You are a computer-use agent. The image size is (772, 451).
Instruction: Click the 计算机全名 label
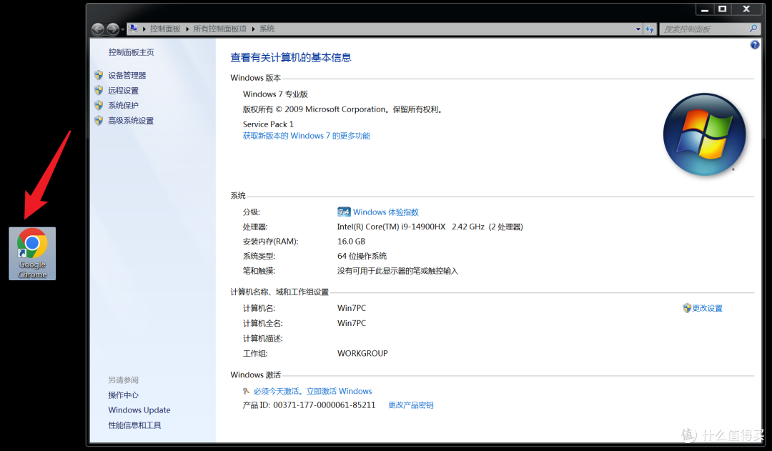pyautogui.click(x=263, y=324)
